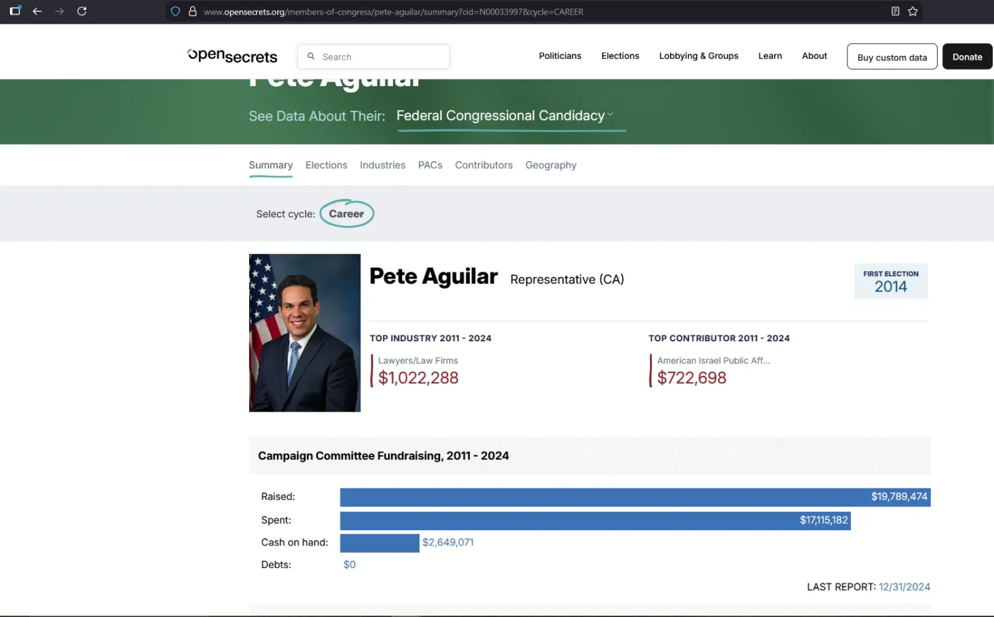Switch to the Contributors tab

tap(484, 165)
